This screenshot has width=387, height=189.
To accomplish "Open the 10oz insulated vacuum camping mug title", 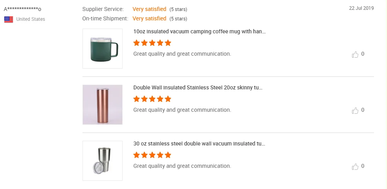I will (x=200, y=31).
